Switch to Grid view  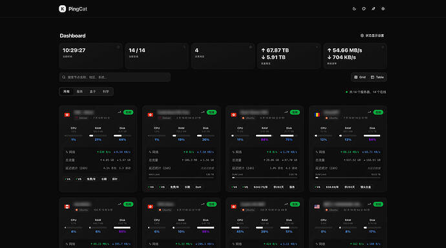point(360,77)
